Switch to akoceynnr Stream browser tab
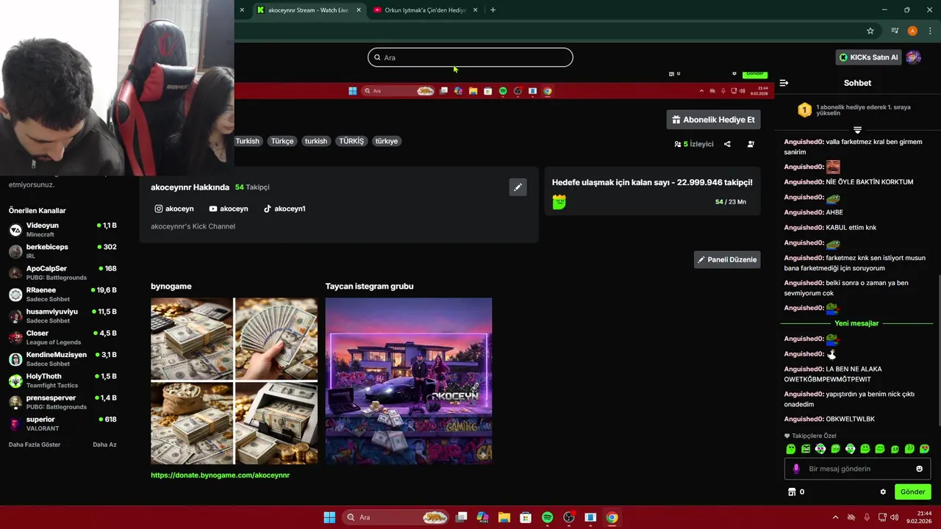 307,10
